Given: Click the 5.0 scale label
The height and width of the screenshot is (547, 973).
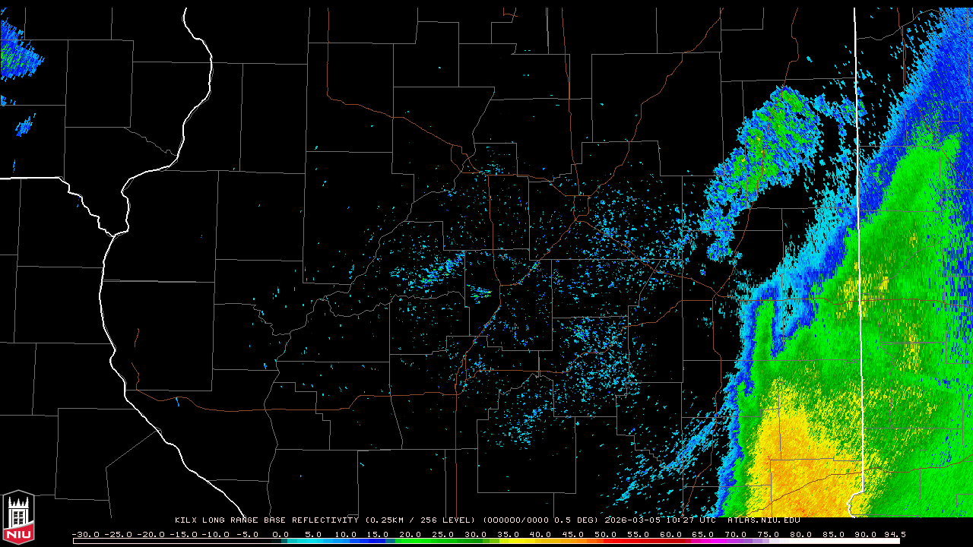Looking at the screenshot, I should tap(314, 535).
